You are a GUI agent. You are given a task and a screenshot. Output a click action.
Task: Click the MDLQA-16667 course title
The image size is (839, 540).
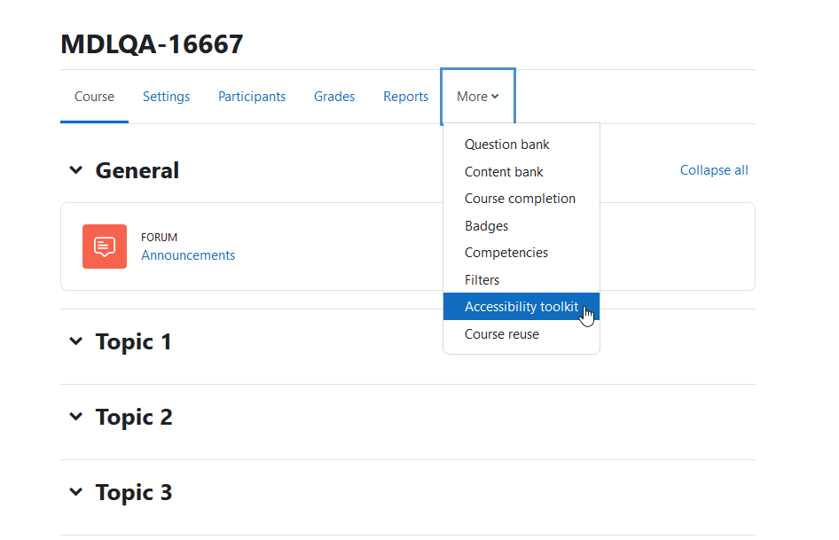coord(152,43)
